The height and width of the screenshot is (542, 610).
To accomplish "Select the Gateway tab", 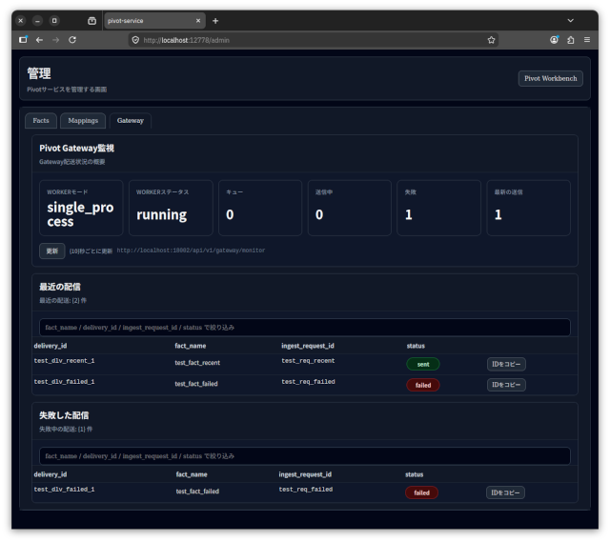I will click(130, 121).
